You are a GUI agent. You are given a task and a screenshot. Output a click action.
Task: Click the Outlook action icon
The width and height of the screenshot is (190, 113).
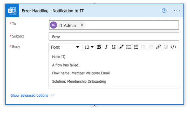tap(12, 11)
